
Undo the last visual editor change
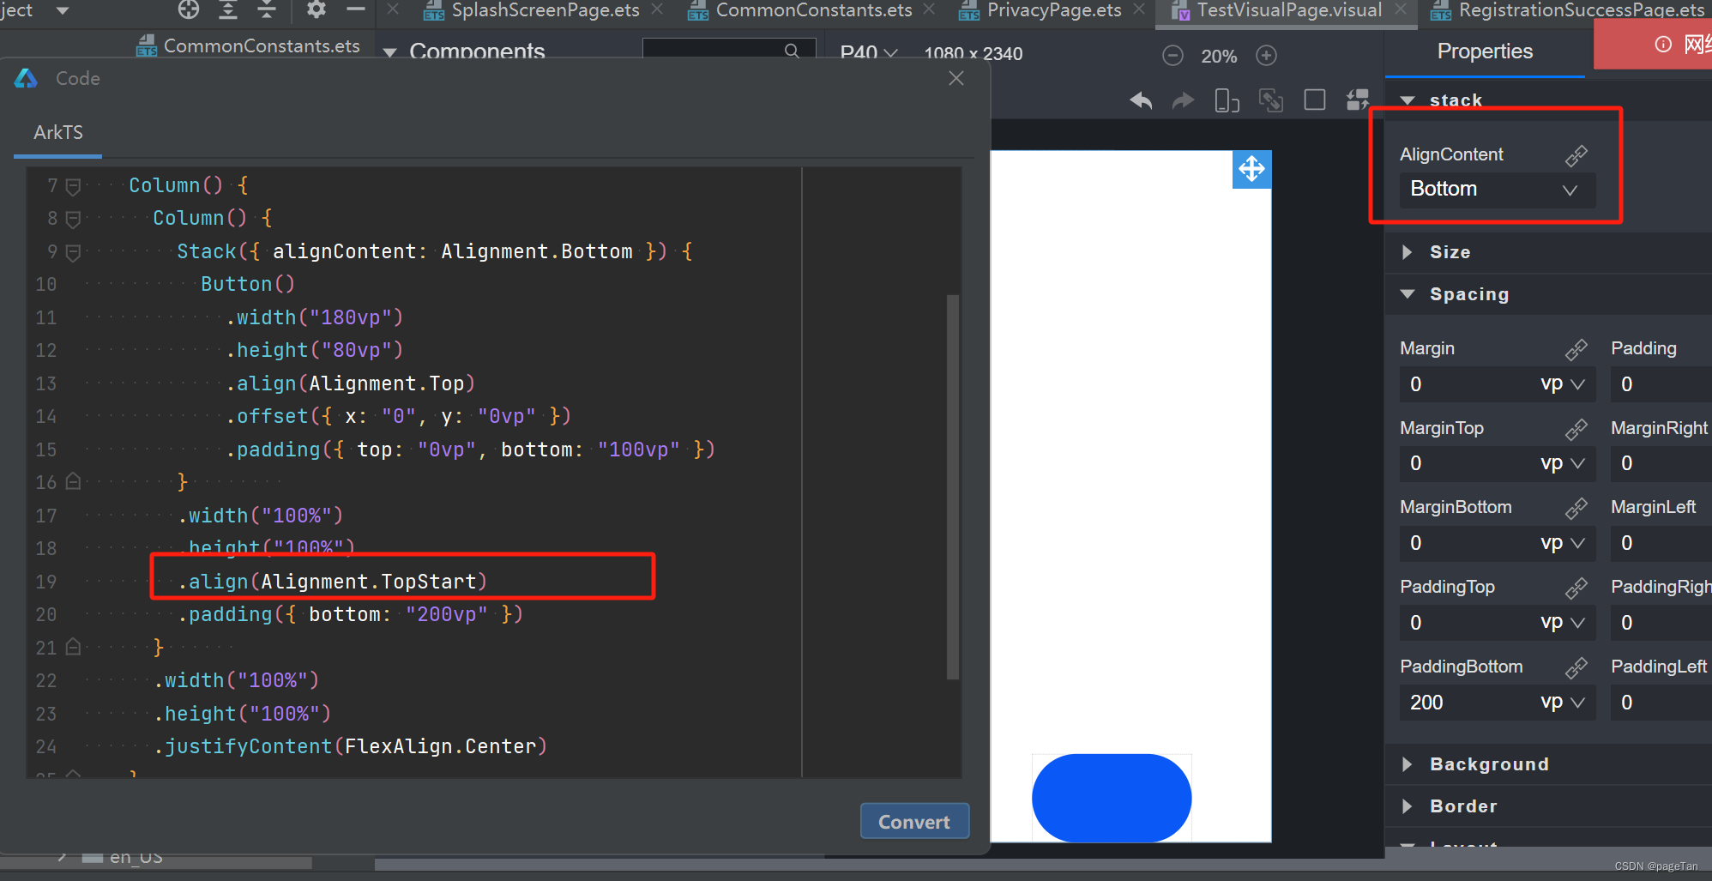(x=1141, y=100)
